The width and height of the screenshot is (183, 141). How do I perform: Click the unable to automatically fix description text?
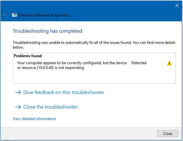[94, 45]
